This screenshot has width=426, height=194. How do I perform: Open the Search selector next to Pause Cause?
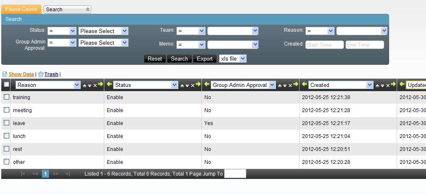[x=67, y=9]
